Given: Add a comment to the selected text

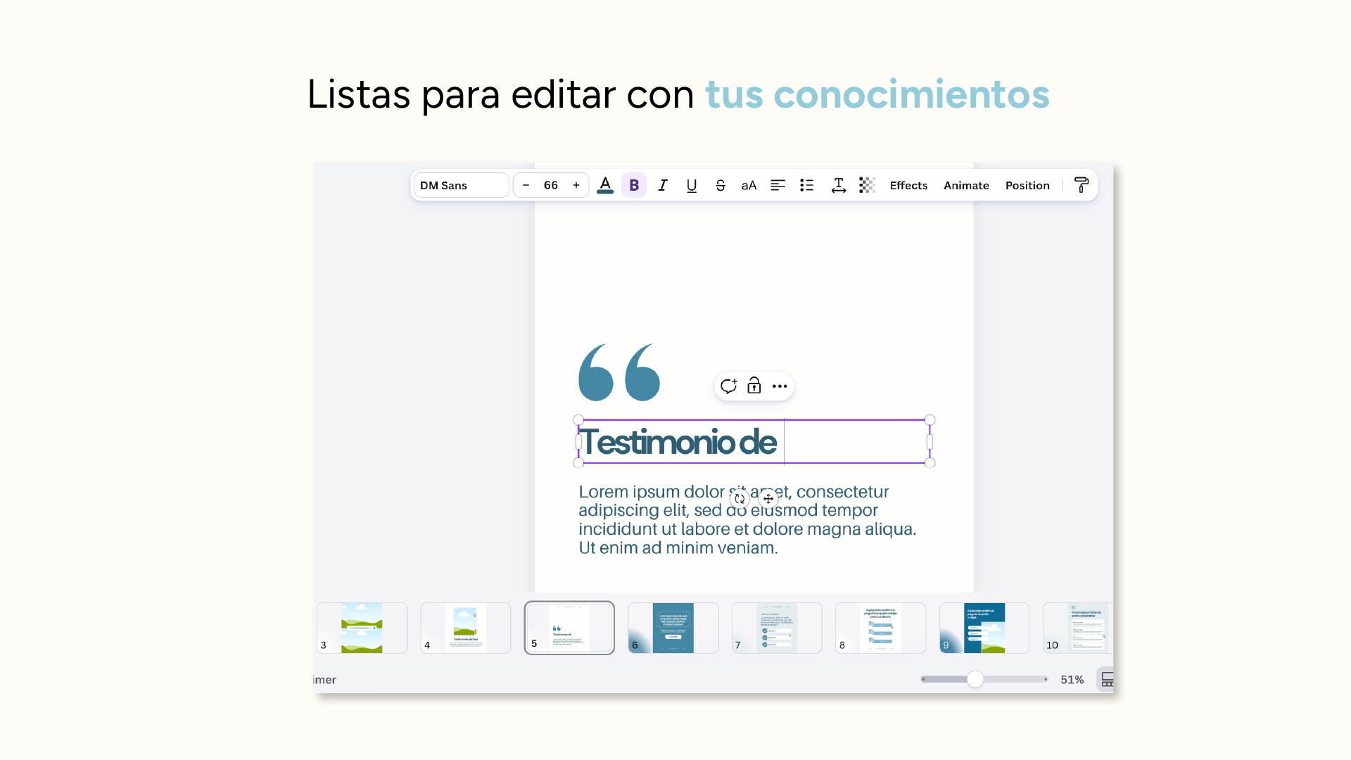Looking at the screenshot, I should pyautogui.click(x=728, y=386).
